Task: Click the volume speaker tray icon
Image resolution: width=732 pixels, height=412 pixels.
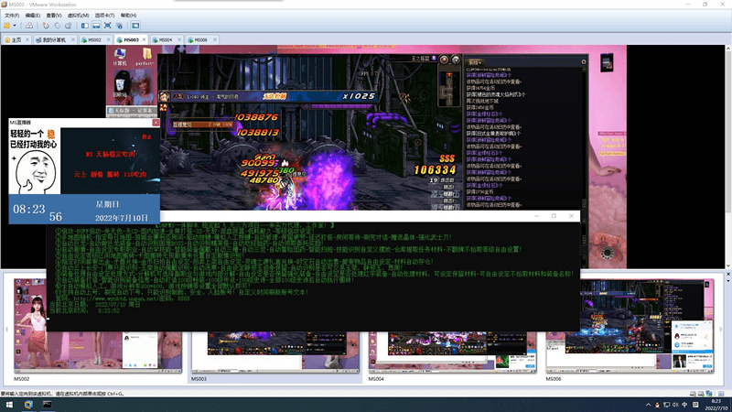Action: 675,405
